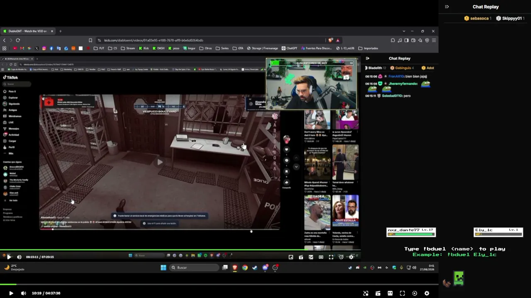The width and height of the screenshot is (531, 298).
Task: Click the TikTok logo
Action: point(10,77)
